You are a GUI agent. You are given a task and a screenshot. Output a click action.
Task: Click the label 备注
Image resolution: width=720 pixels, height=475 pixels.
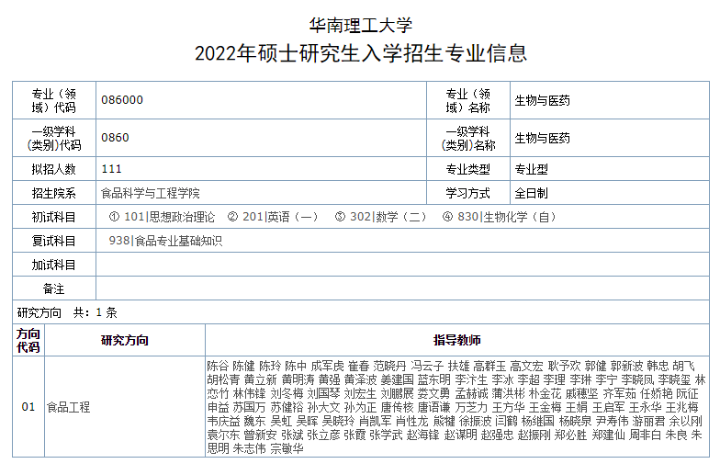tap(53, 288)
